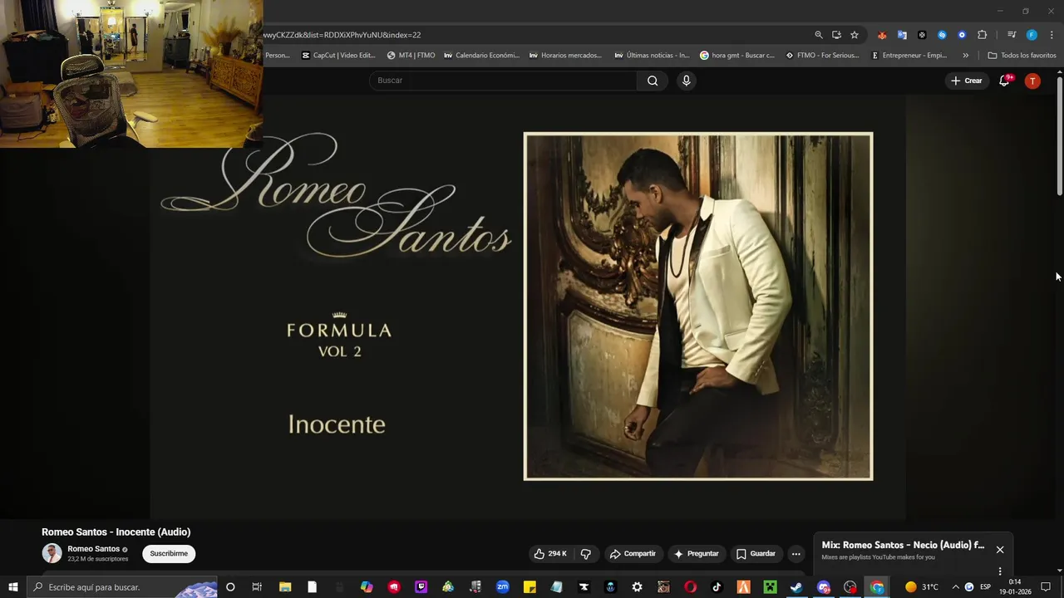Click the YouTube search magnifier button
Image resolution: width=1064 pixels, height=598 pixels.
(x=653, y=81)
